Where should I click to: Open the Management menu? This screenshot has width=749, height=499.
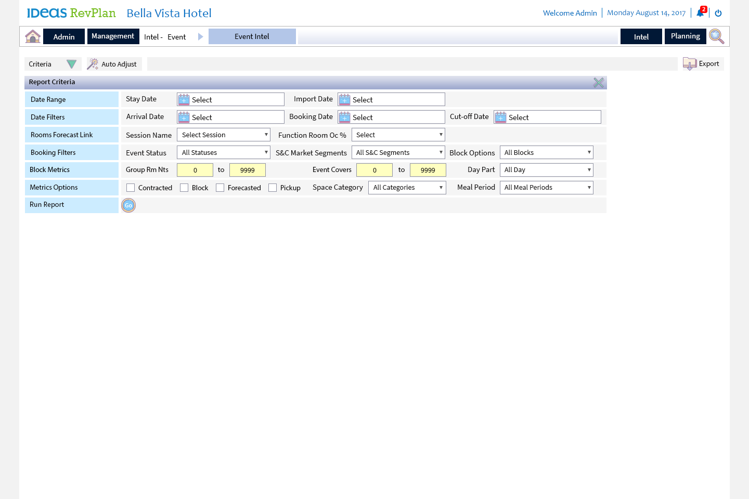113,36
